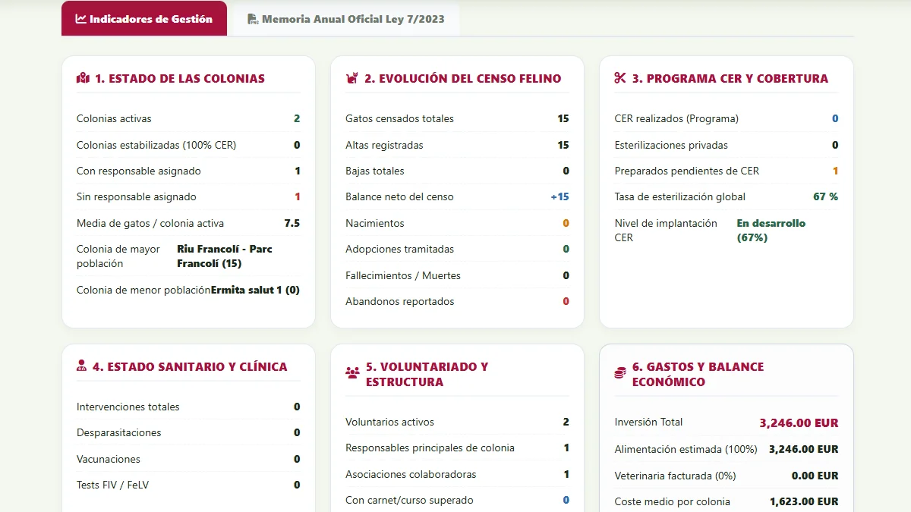Click the 'Gatos censados totales' label

click(x=399, y=118)
